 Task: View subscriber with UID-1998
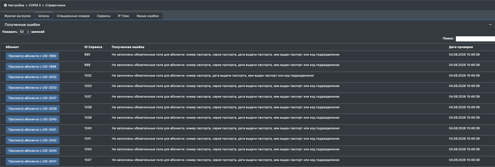[x=32, y=67]
